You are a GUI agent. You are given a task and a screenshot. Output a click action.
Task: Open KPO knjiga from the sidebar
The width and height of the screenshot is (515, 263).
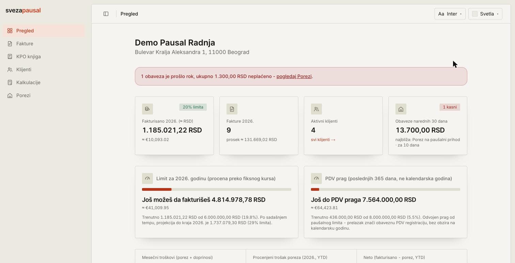click(x=44, y=57)
